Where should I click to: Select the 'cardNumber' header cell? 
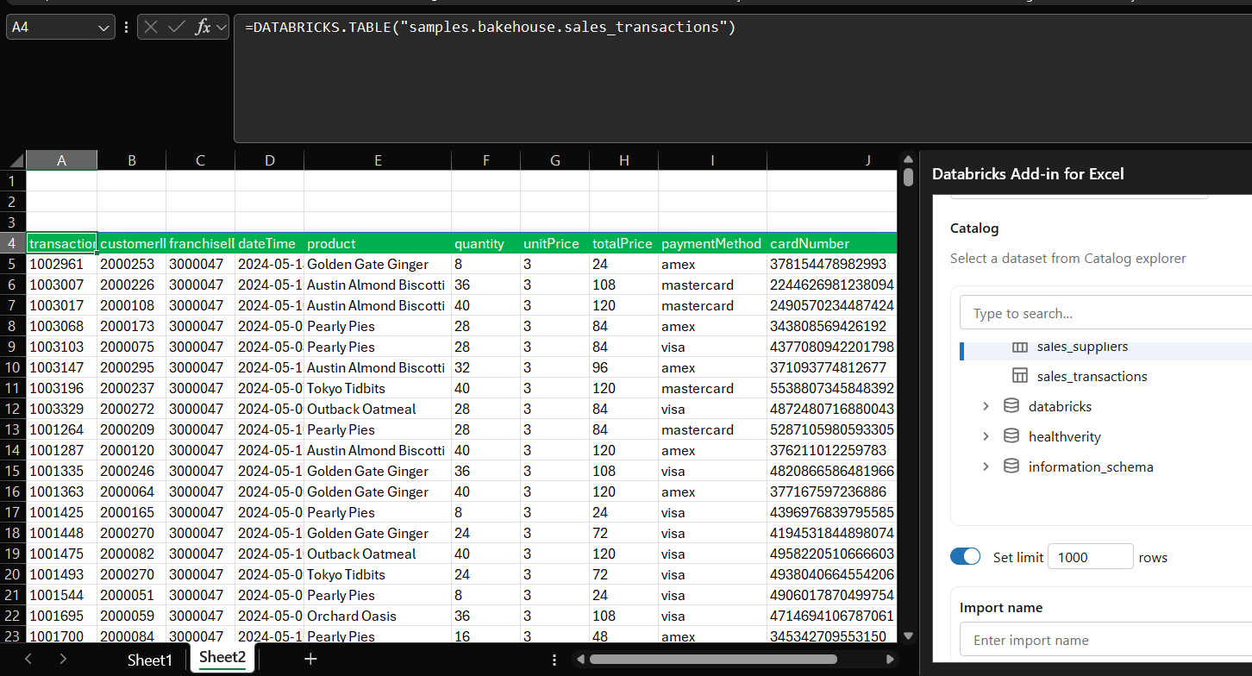[x=832, y=243]
